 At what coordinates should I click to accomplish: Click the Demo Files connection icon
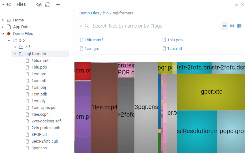point(9,34)
